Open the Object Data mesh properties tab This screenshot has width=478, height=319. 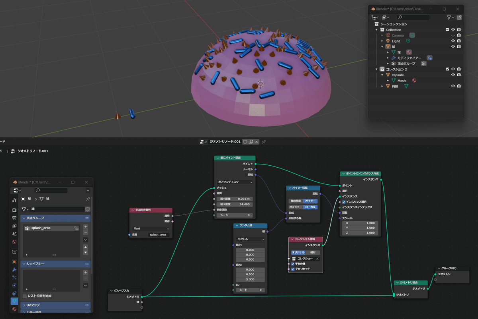[x=14, y=301]
